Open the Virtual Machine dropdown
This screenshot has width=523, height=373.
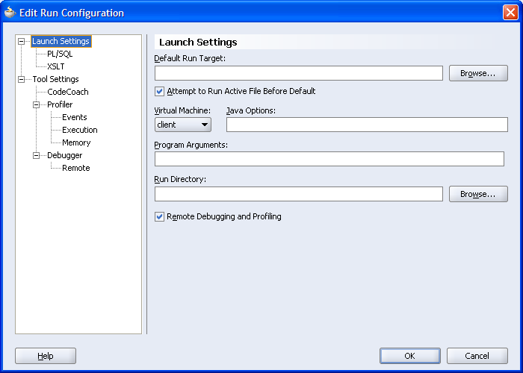pyautogui.click(x=183, y=125)
